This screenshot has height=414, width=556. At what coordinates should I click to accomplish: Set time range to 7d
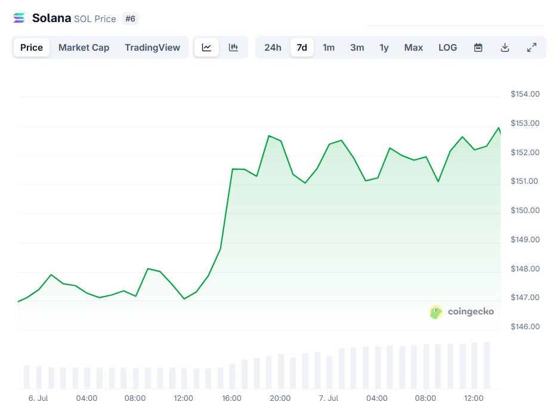click(x=302, y=48)
